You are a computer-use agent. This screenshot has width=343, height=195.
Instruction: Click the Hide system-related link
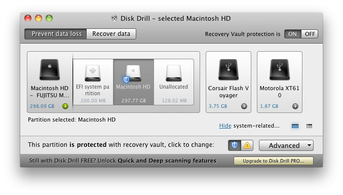click(225, 126)
